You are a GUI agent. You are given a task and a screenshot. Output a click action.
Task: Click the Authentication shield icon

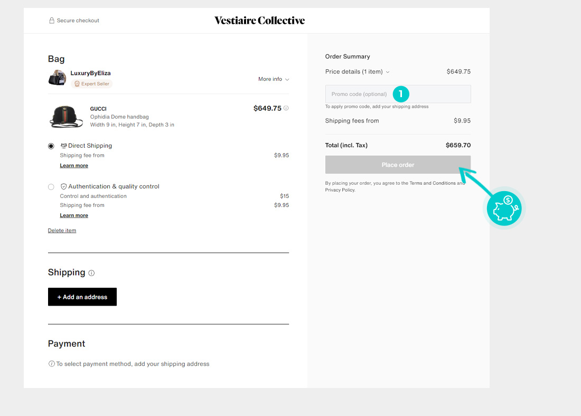(x=64, y=186)
